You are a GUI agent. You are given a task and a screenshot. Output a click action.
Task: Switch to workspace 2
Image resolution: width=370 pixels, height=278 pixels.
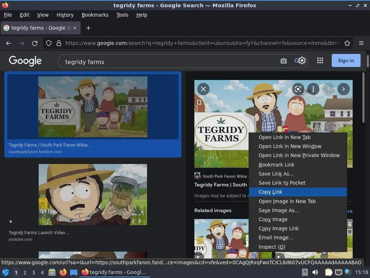25,272
